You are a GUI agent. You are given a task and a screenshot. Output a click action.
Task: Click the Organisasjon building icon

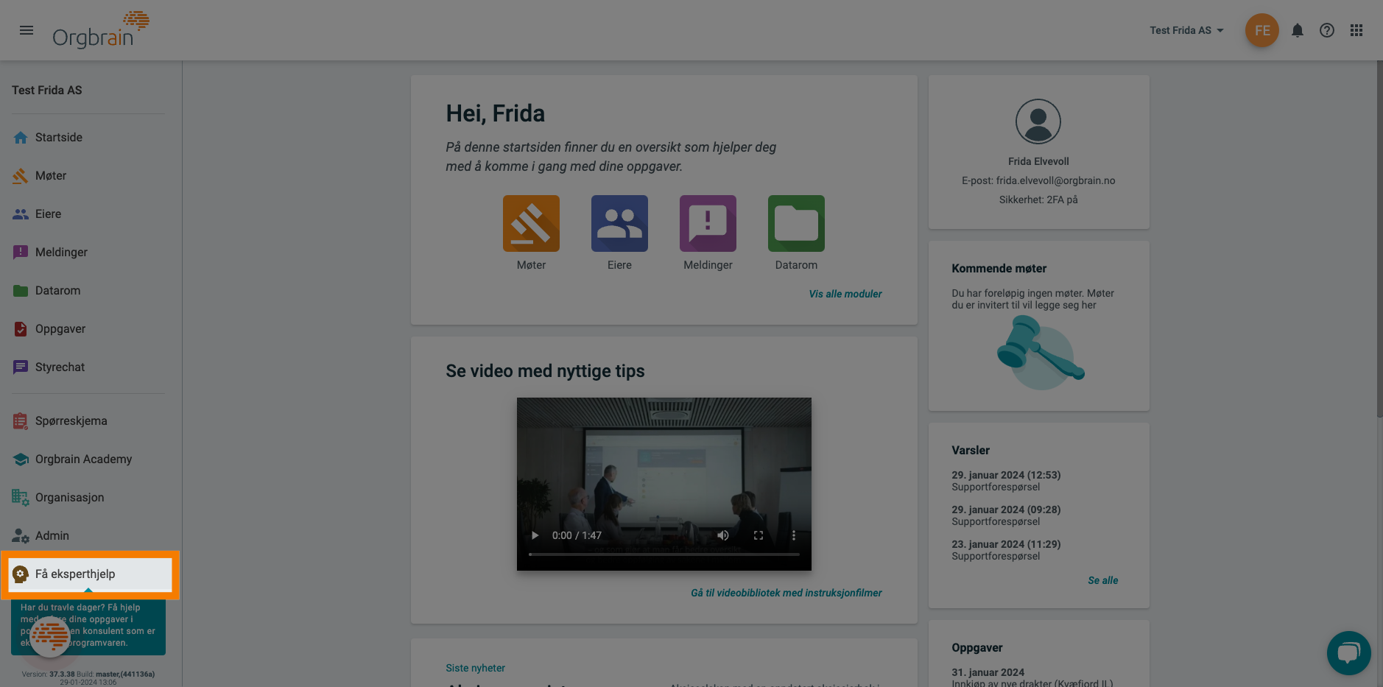point(21,497)
